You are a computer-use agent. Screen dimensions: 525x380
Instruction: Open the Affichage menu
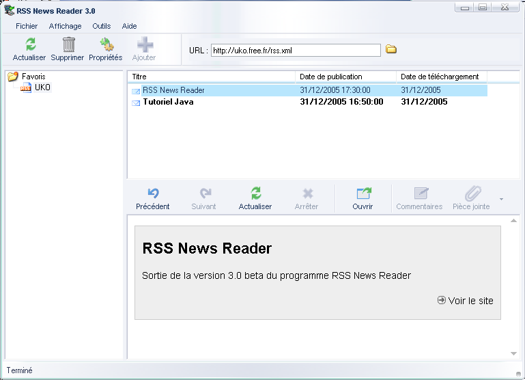66,26
